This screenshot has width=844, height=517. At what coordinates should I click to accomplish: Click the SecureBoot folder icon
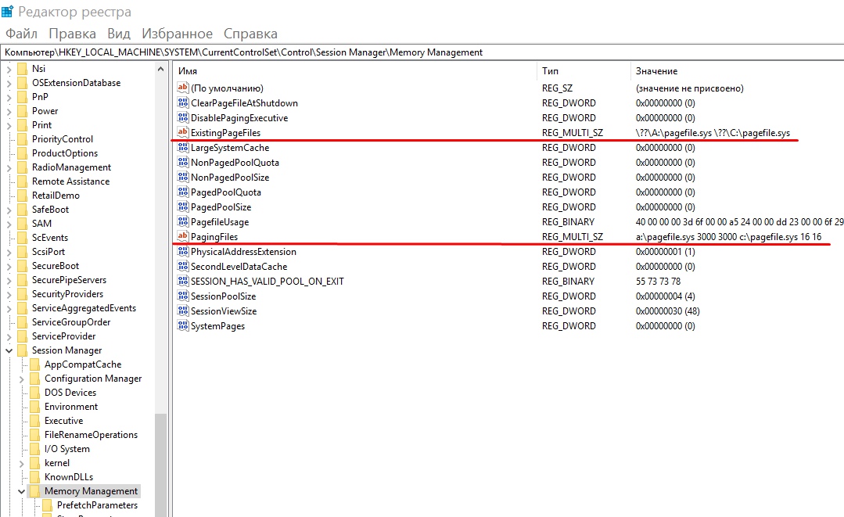coord(22,266)
